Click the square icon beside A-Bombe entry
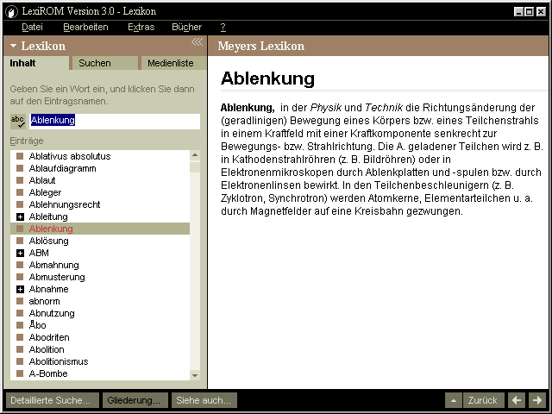Viewport: 552px width, 414px height. (20, 374)
